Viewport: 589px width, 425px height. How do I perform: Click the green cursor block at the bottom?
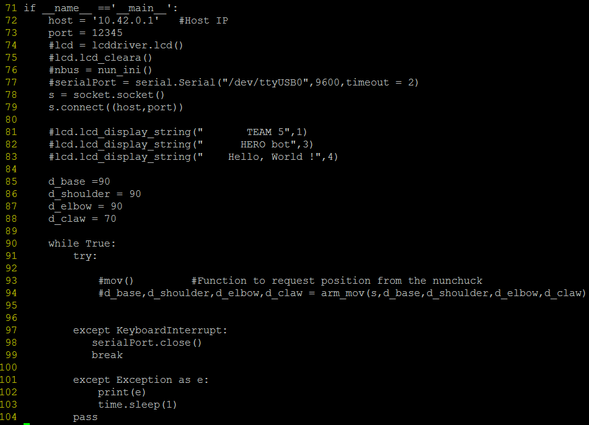pyautogui.click(x=27, y=424)
